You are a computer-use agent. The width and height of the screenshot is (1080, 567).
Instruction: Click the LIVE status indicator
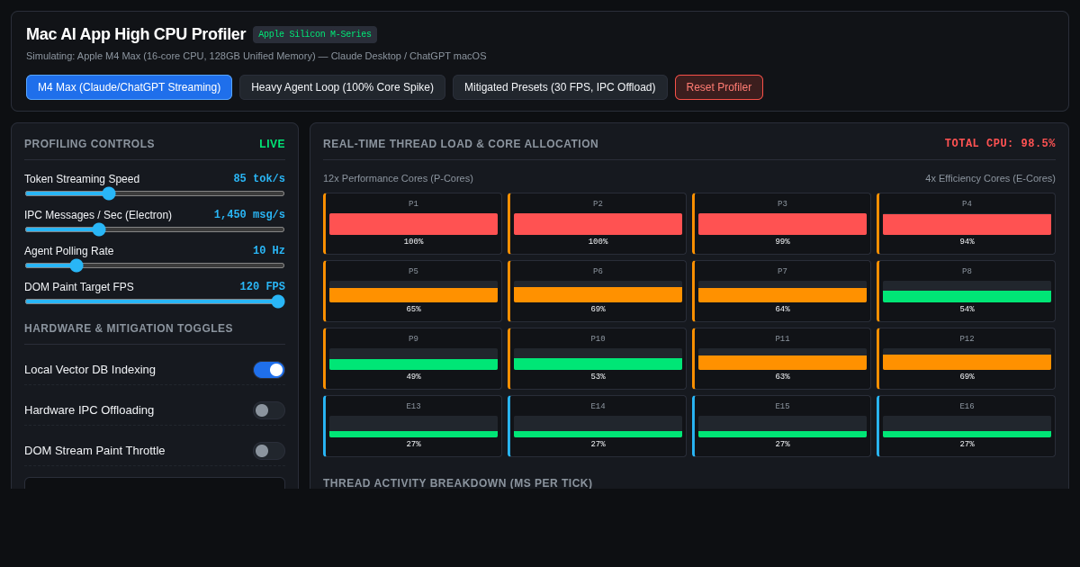click(272, 144)
